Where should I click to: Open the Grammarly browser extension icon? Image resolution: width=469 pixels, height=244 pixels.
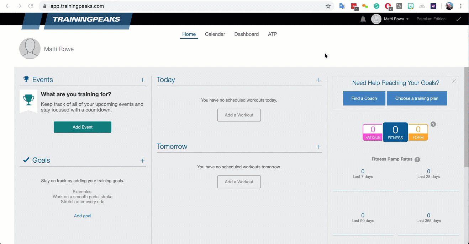[376, 6]
